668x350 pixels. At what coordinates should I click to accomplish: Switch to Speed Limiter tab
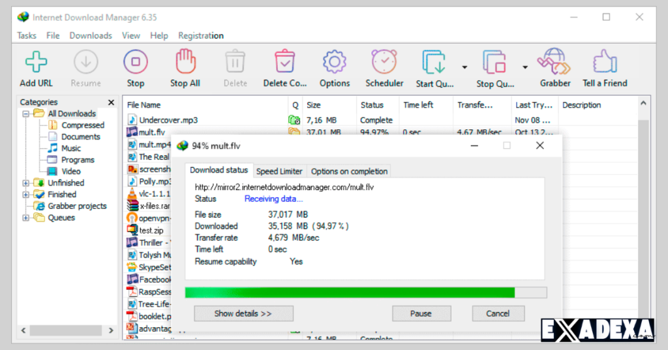coord(279,171)
